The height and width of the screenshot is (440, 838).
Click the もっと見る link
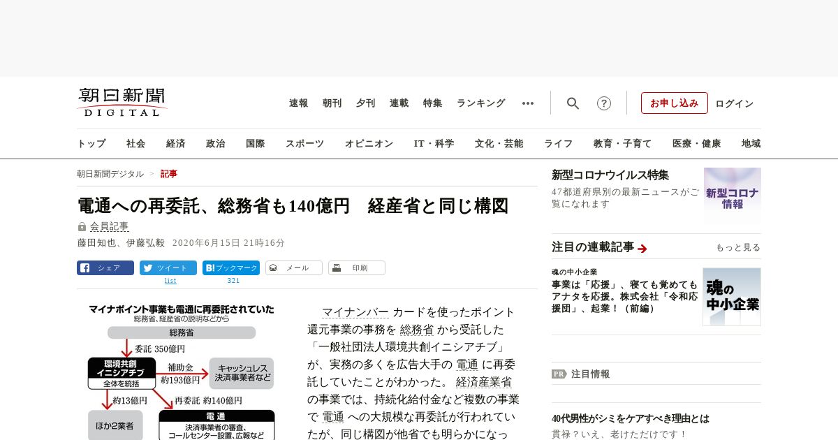[x=738, y=247]
